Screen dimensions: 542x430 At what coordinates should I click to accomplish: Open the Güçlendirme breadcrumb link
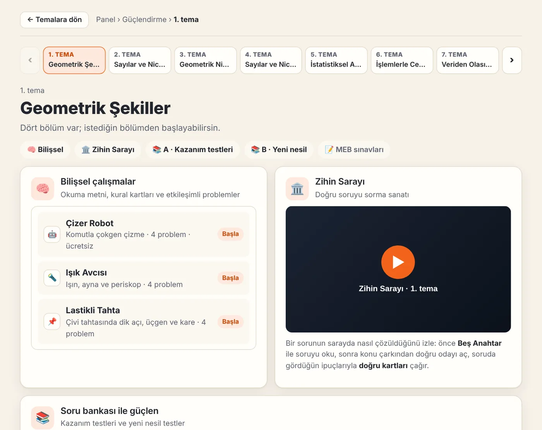tap(144, 20)
